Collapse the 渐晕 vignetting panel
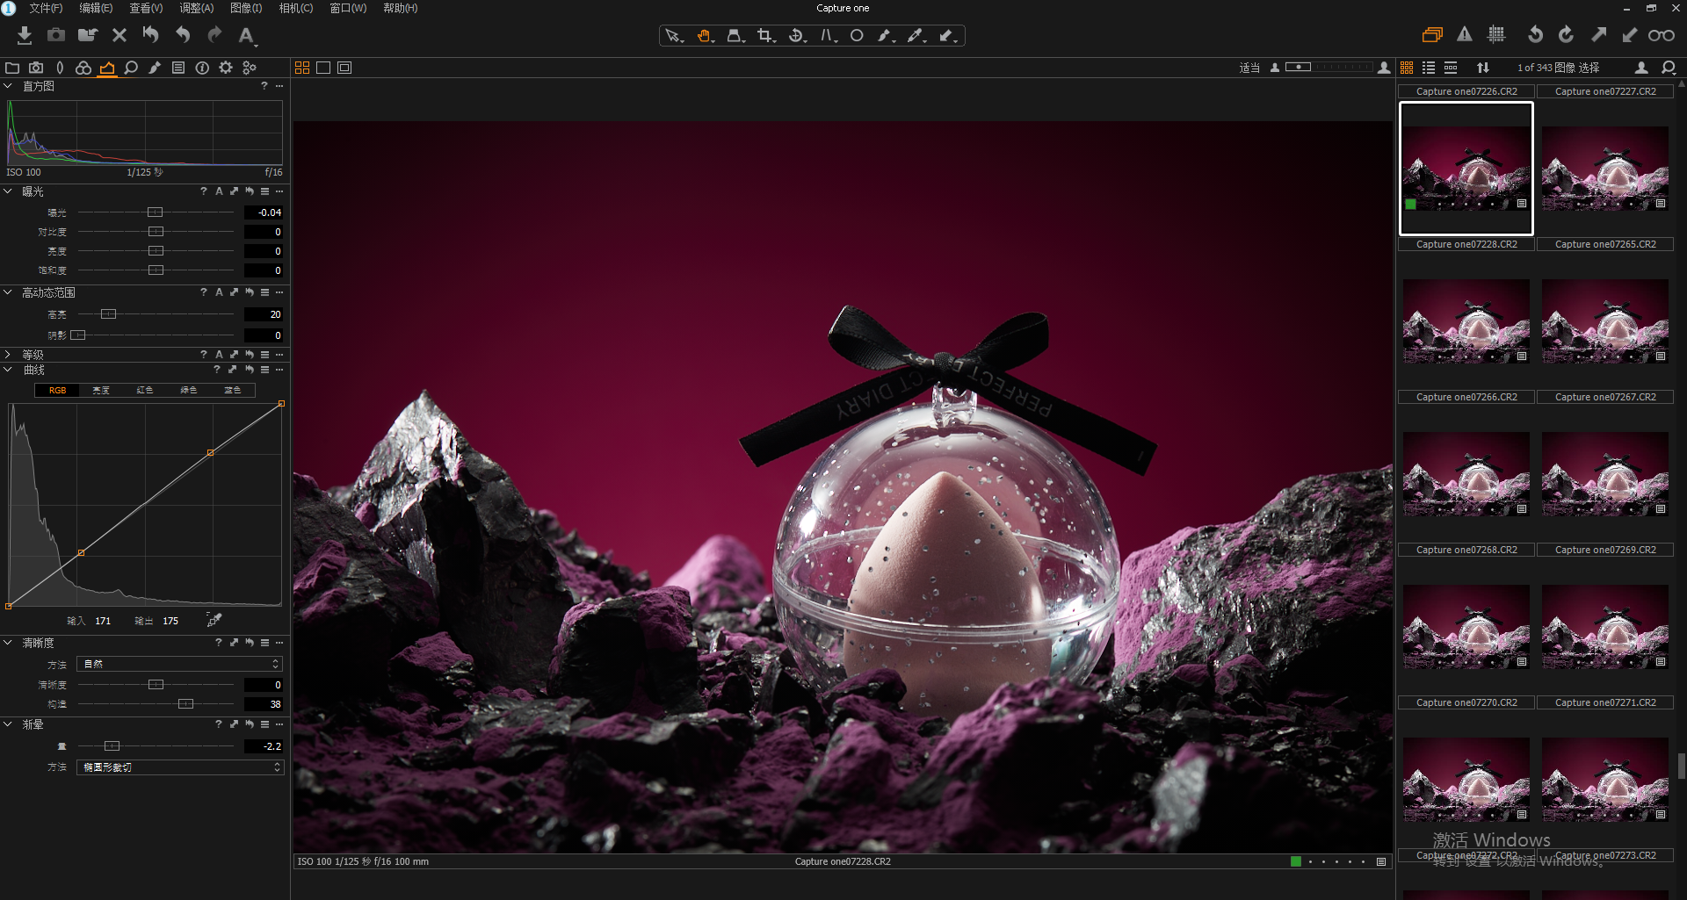The image size is (1687, 900). coord(8,724)
